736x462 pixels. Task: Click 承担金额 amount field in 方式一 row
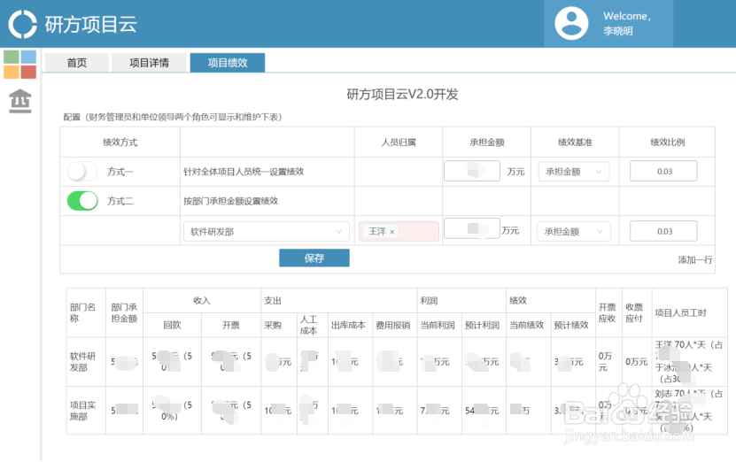click(472, 171)
